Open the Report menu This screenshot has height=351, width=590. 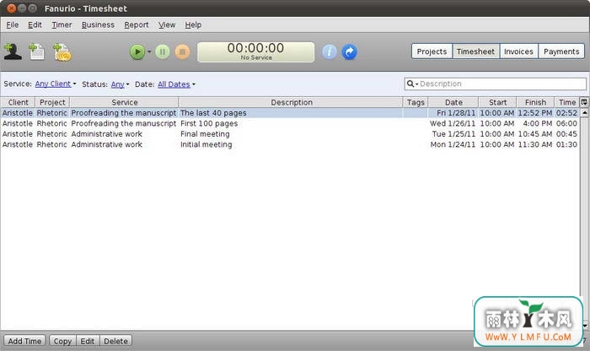(137, 24)
